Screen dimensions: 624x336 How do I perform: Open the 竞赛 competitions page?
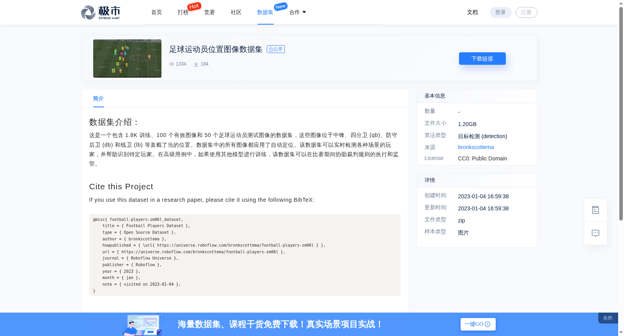tap(210, 12)
